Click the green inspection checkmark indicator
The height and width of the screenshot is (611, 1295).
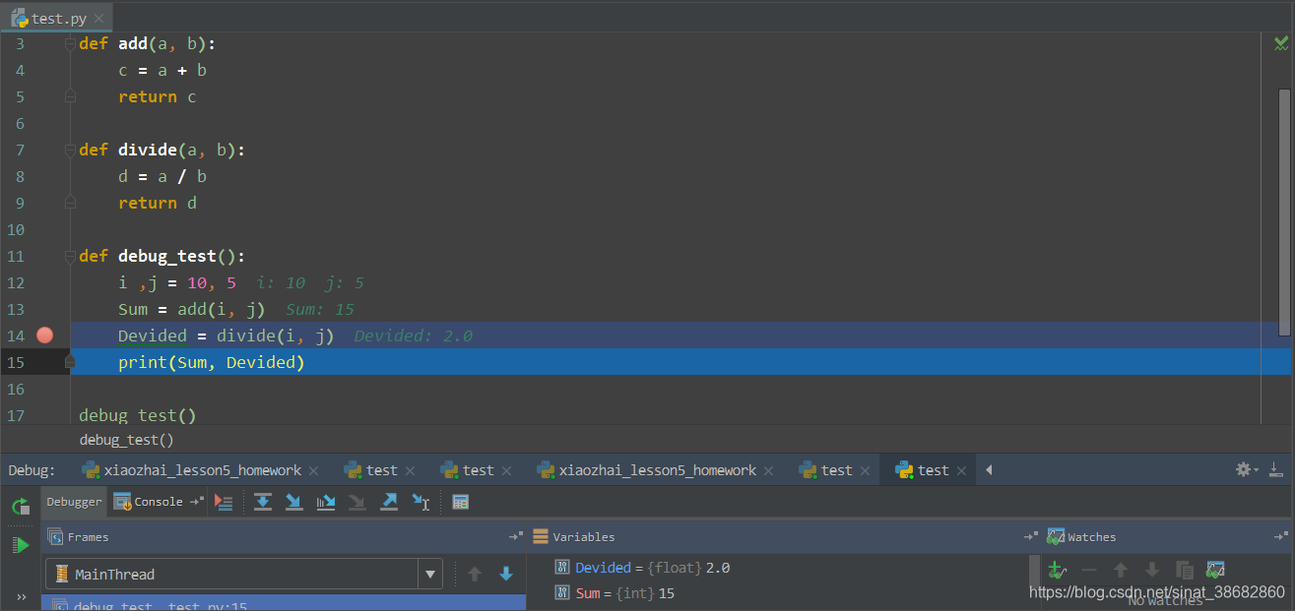click(x=1280, y=43)
